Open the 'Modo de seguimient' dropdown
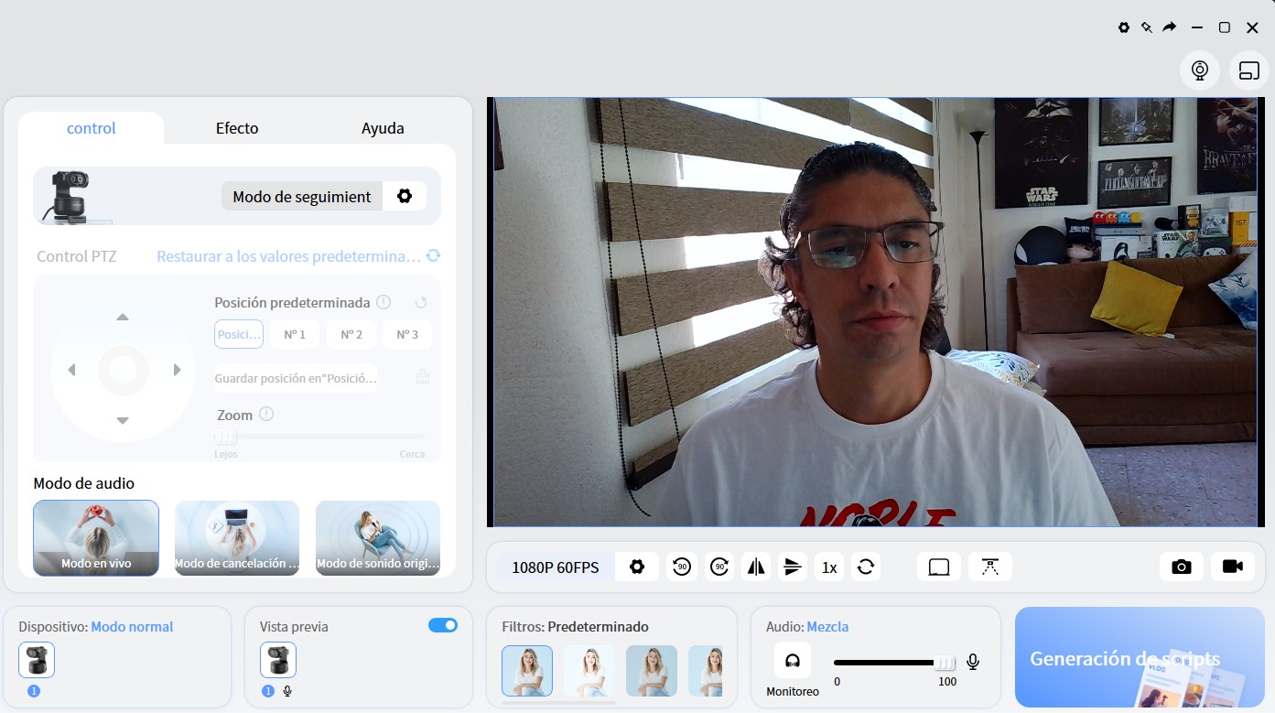Screen dimensions: 1275x713 pos(302,196)
